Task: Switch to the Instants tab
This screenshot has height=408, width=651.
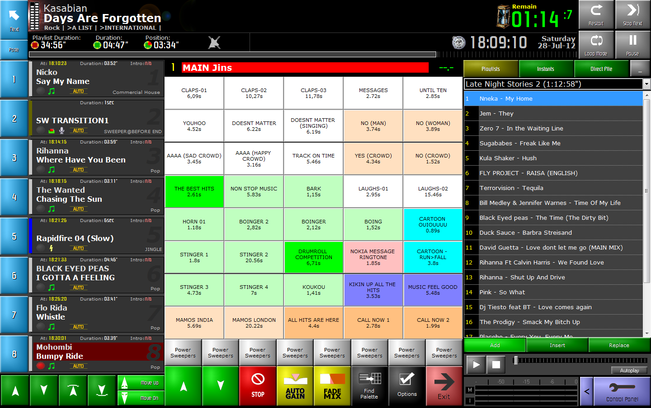Action: pyautogui.click(x=546, y=69)
